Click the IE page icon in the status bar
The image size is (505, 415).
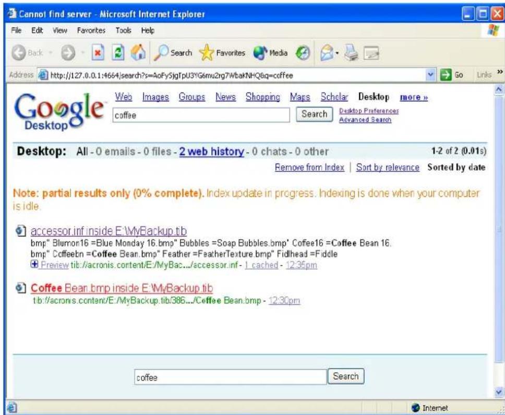[11, 408]
